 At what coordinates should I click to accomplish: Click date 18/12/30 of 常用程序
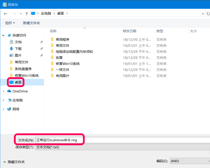[137, 40]
